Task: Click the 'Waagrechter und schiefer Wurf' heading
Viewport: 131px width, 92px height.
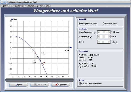Action: click(x=66, y=11)
